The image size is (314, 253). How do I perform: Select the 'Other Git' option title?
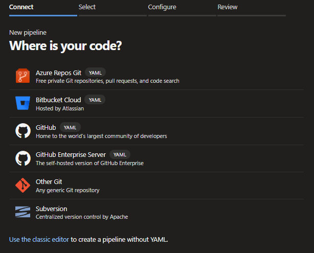[x=49, y=181]
